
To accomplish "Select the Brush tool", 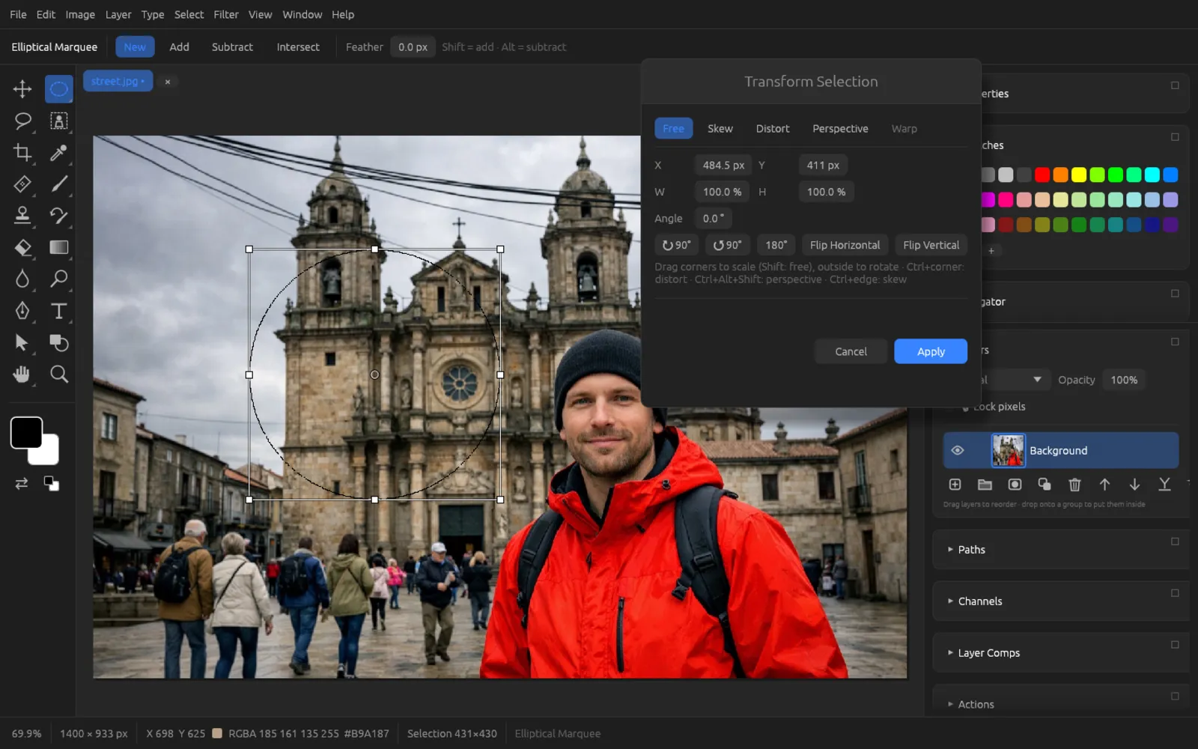I will [x=58, y=184].
